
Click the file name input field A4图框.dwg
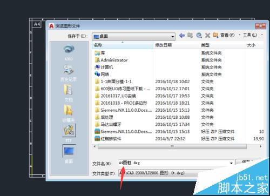[175, 163]
